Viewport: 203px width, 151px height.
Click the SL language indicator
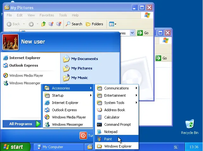(175, 147)
